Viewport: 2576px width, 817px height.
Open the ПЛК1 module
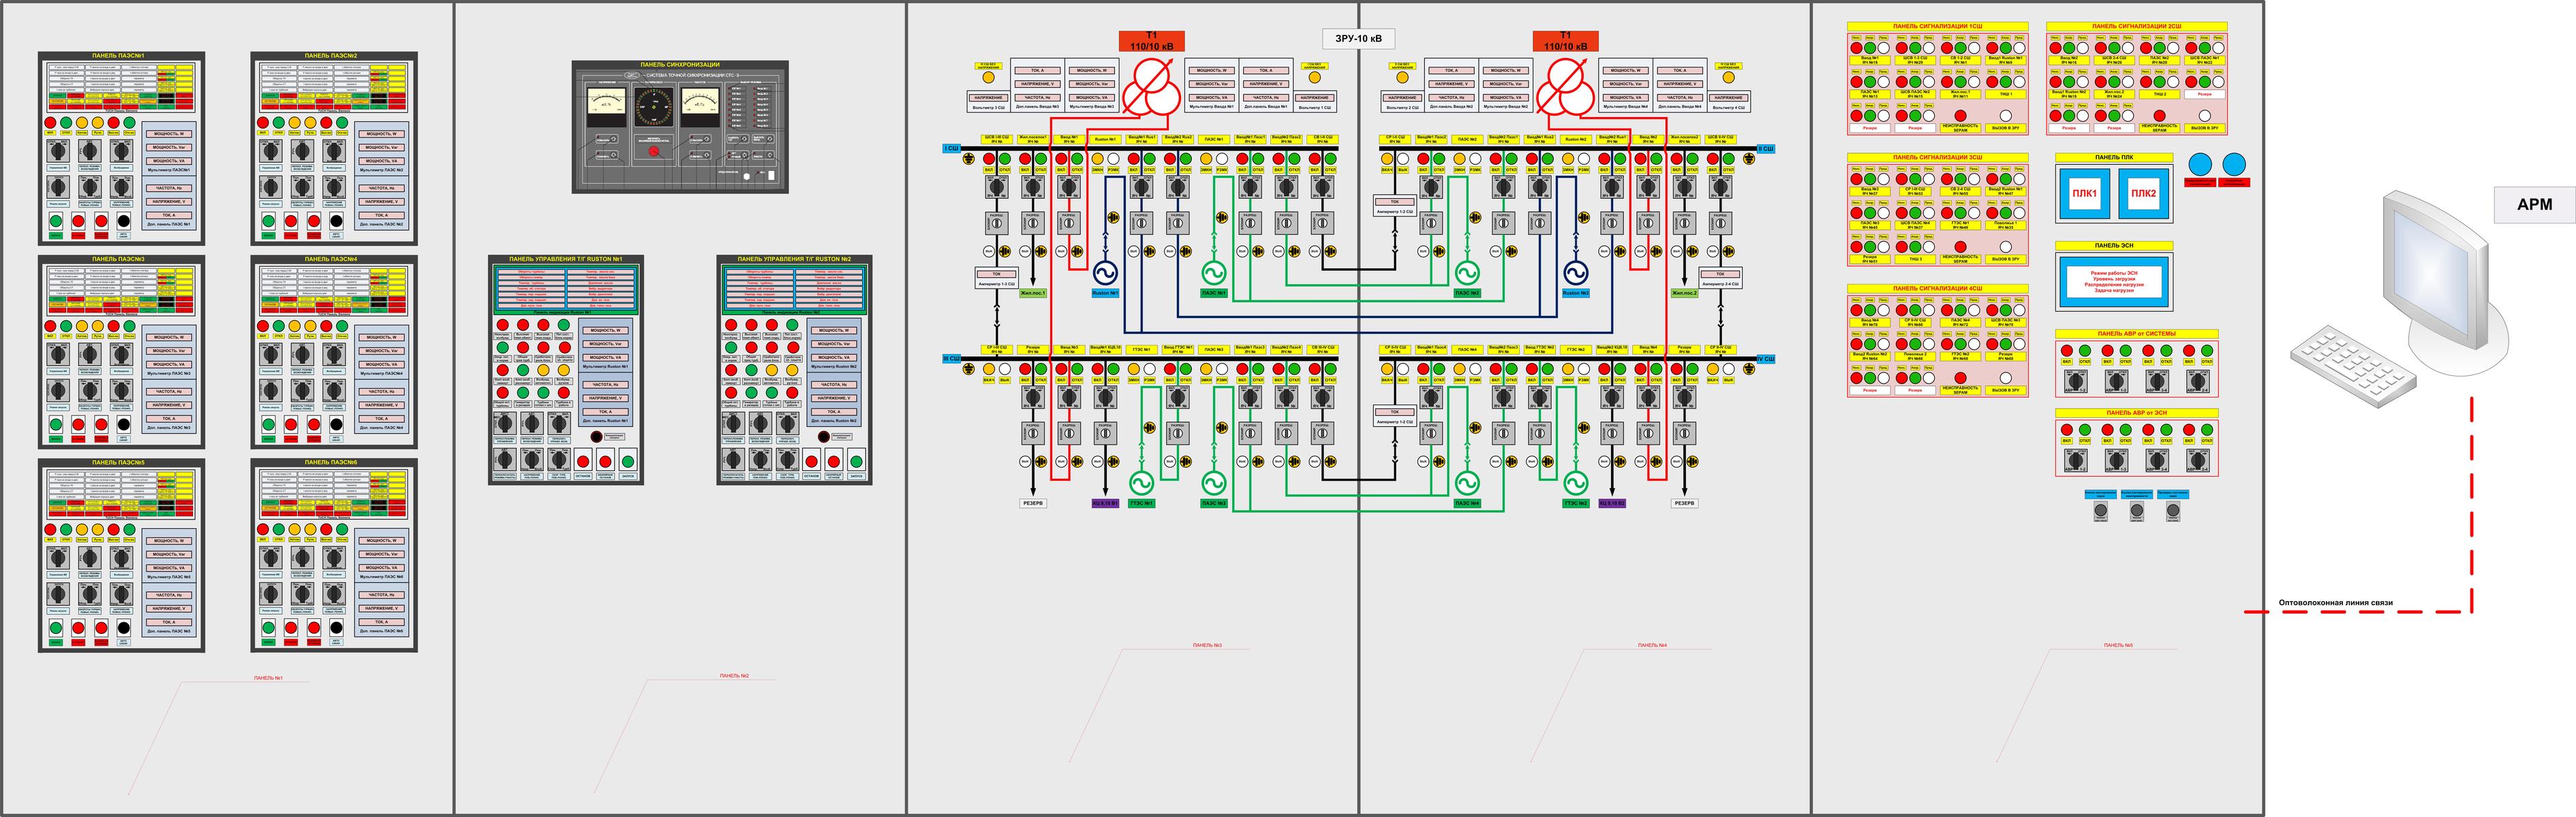point(2084,194)
